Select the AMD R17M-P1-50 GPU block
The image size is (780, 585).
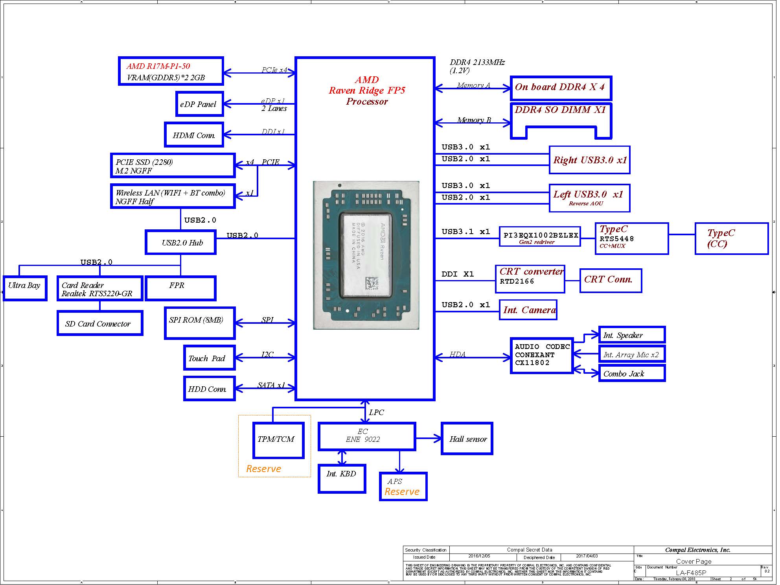coord(171,71)
